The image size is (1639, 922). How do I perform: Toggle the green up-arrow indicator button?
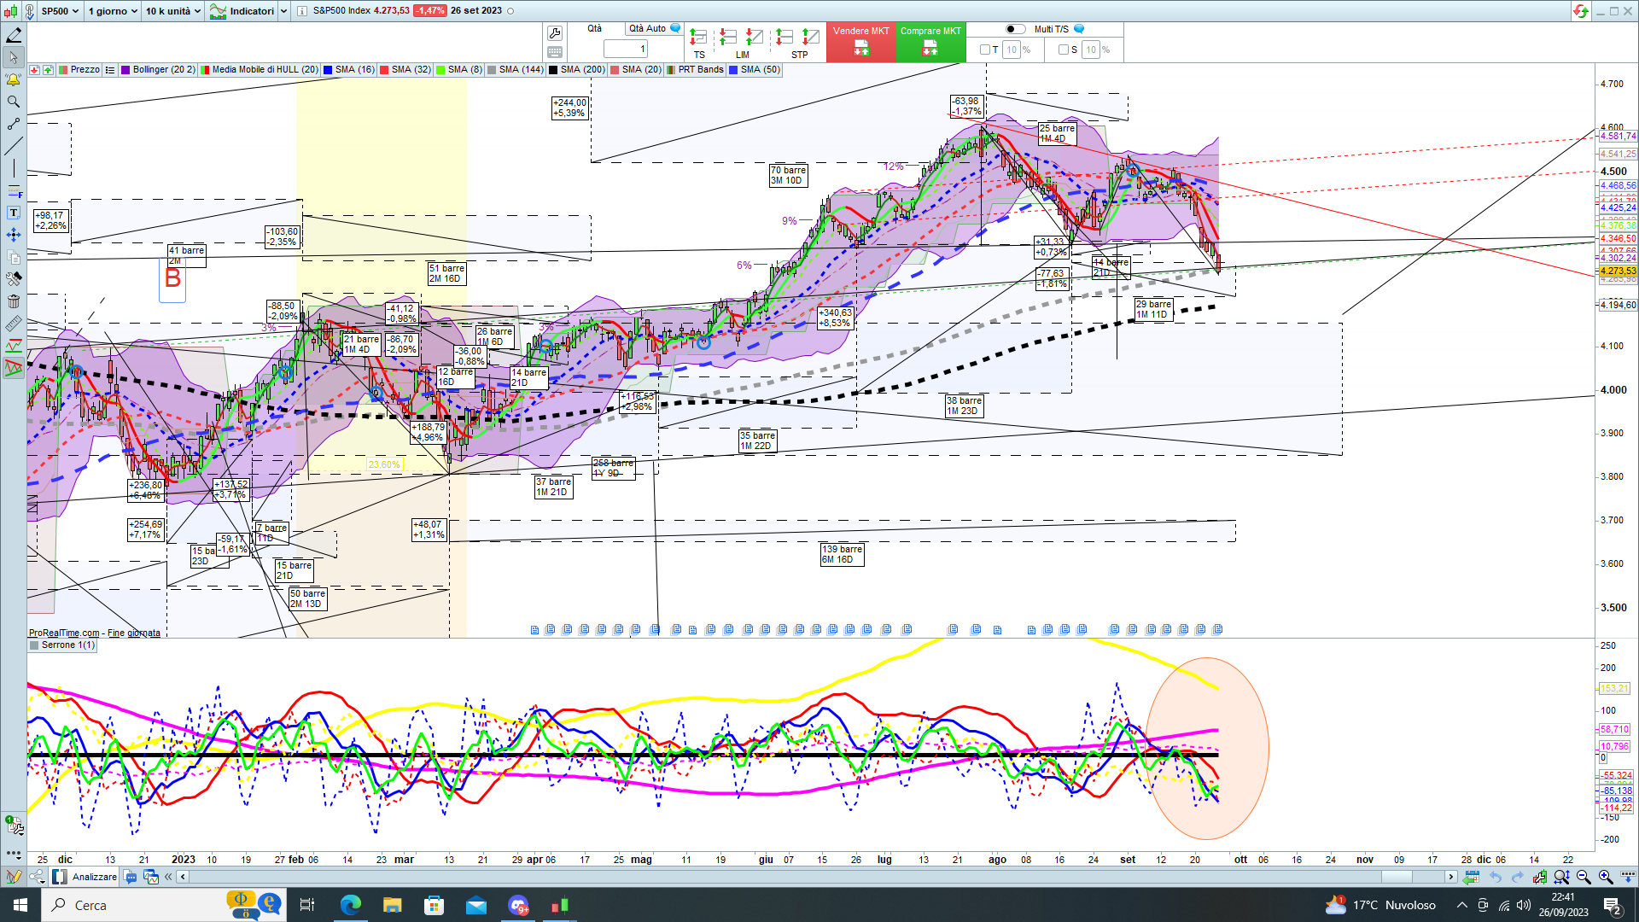pyautogui.click(x=48, y=70)
